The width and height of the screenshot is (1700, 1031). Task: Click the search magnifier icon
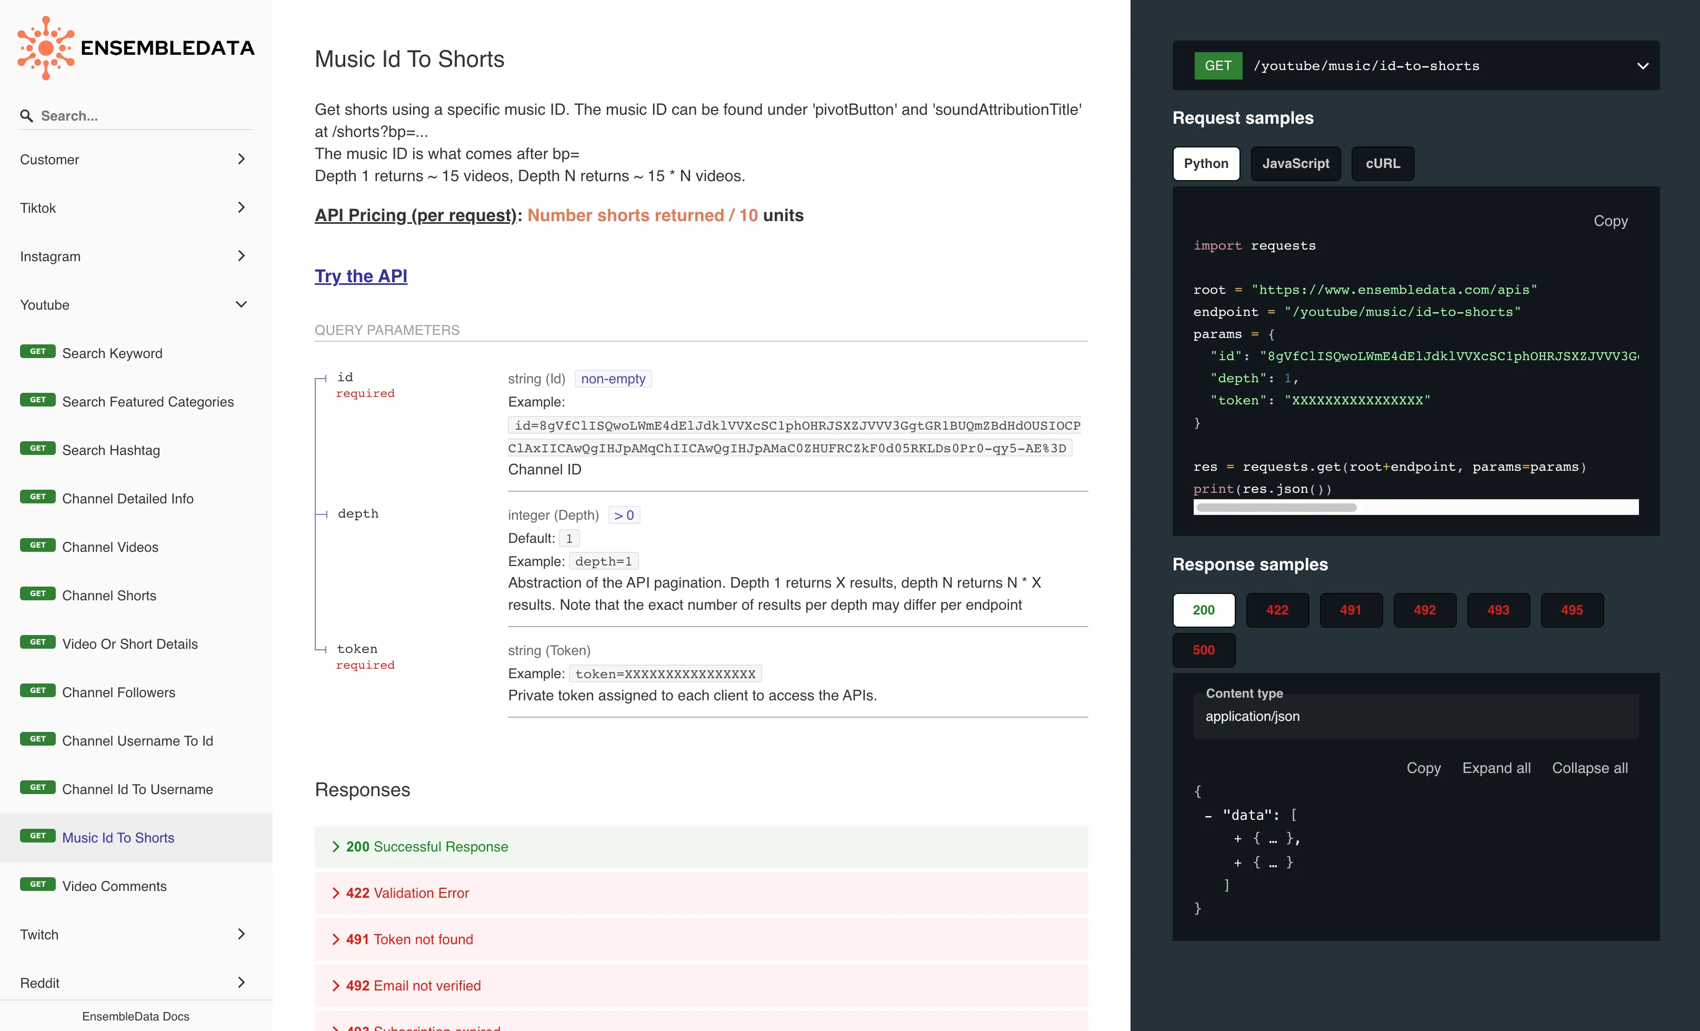26,116
